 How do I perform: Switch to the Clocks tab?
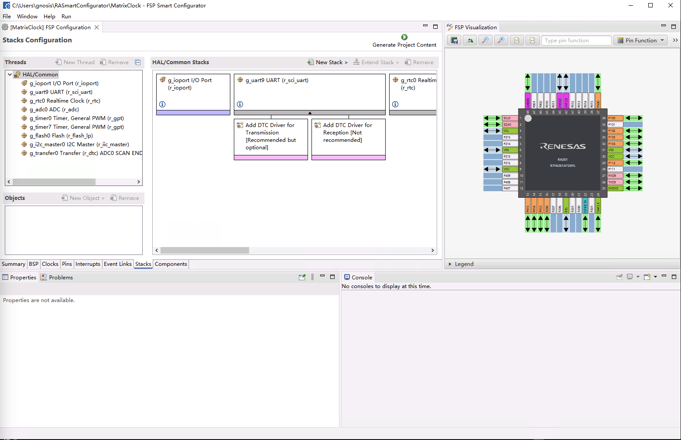pyautogui.click(x=50, y=264)
